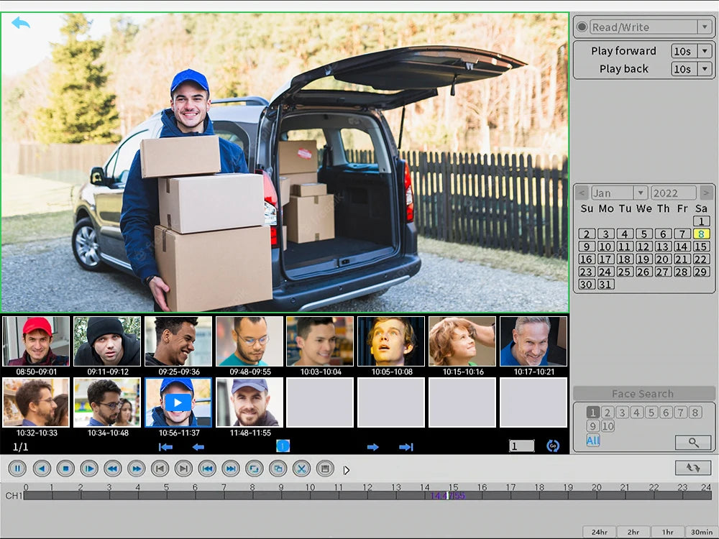Image resolution: width=719 pixels, height=539 pixels.
Task: Select the Read/Write radio button
Action: [582, 27]
